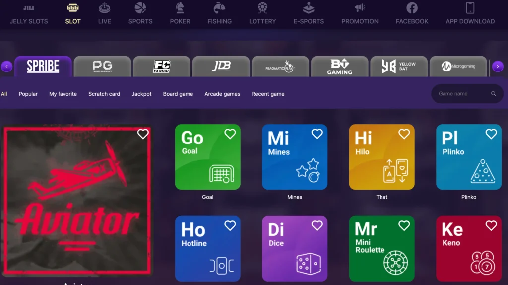This screenshot has height=285, width=508.
Task: Open the App Download phone icon
Action: 470,8
